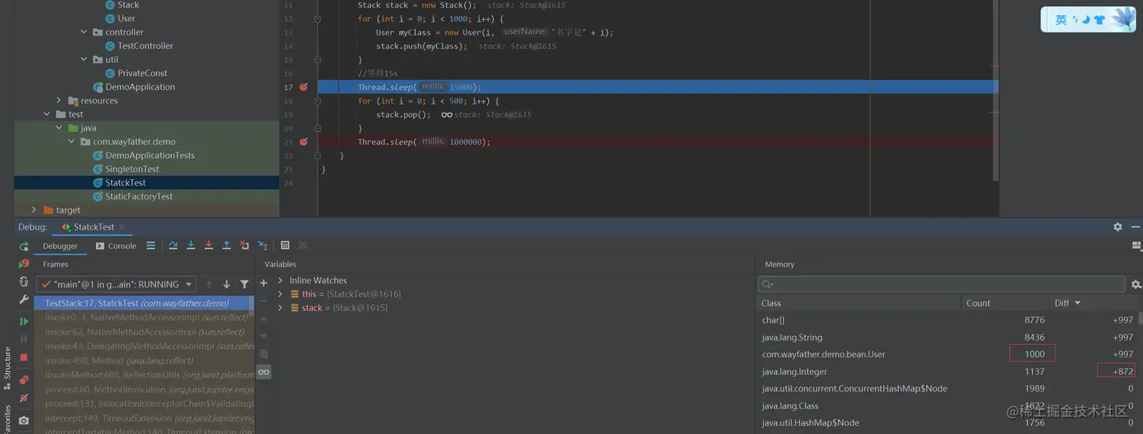Expand the resources folder
Image resolution: width=1143 pixels, height=434 pixels.
(58, 100)
